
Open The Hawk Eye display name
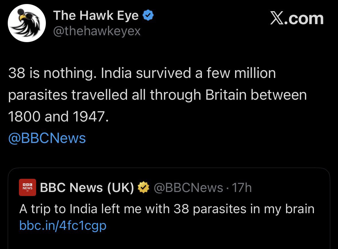tap(96, 15)
